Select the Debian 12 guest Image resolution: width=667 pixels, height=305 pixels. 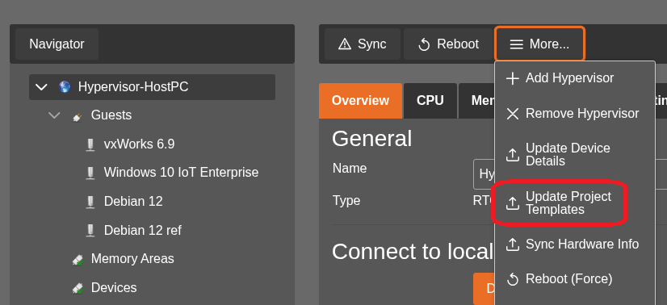coord(133,202)
